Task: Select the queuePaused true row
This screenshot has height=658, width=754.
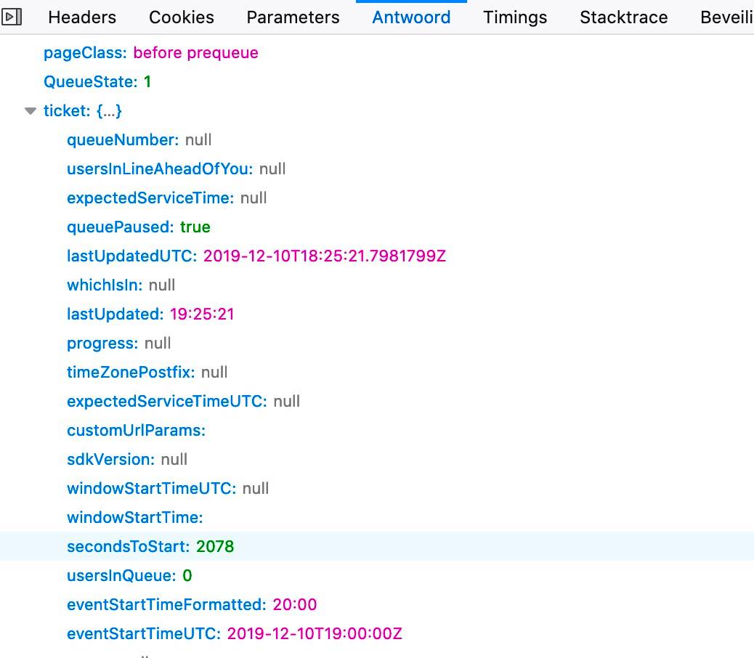Action: click(138, 227)
